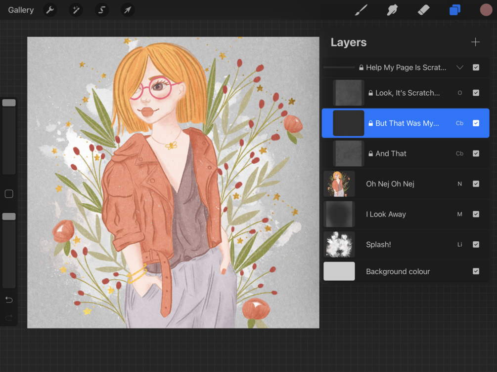Open blend mode for I Look Away layer

click(459, 214)
